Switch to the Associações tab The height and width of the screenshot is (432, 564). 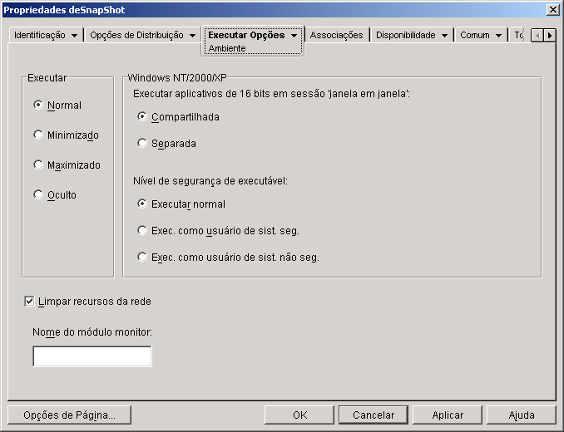(x=336, y=35)
